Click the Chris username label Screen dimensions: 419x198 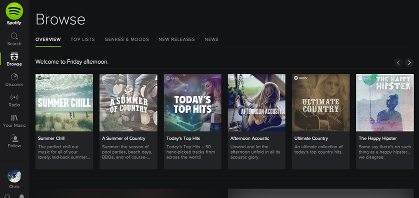tap(14, 187)
